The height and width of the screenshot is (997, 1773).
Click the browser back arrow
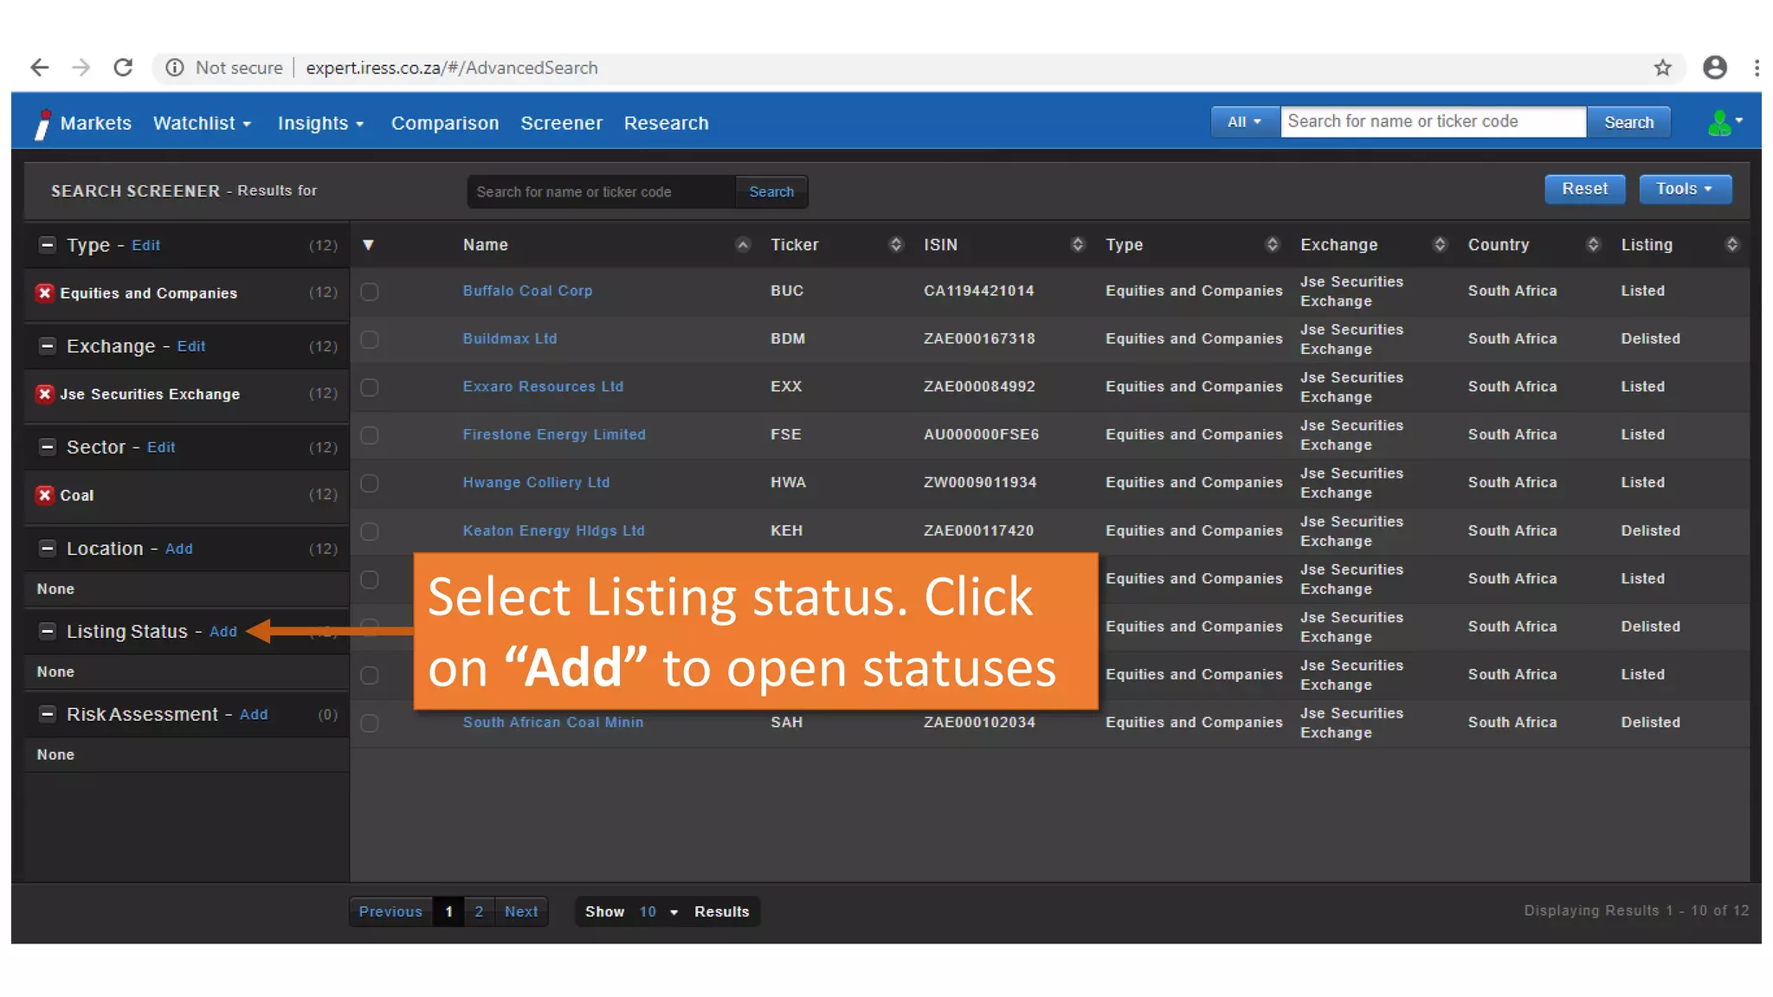[39, 68]
